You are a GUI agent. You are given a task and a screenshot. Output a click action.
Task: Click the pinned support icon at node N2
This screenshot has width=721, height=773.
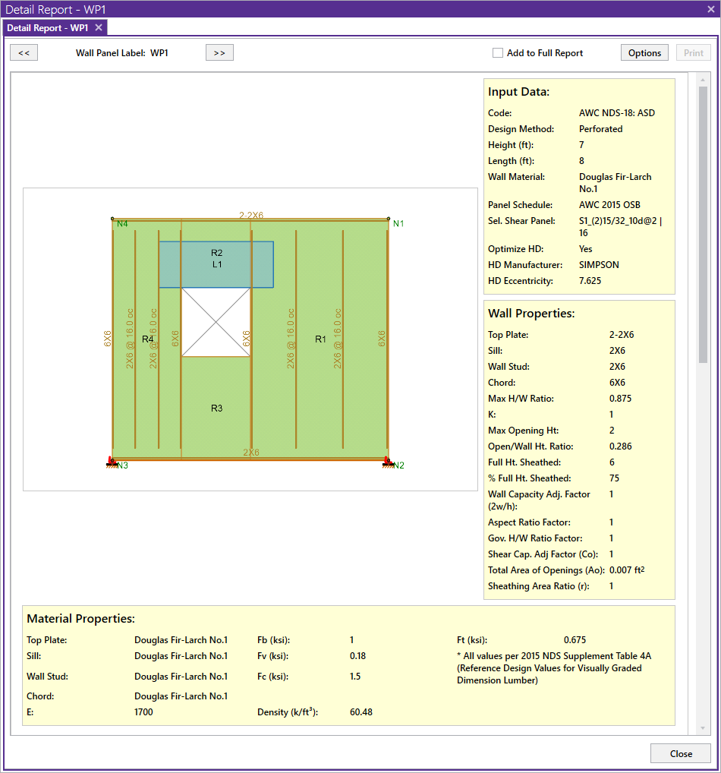(388, 462)
